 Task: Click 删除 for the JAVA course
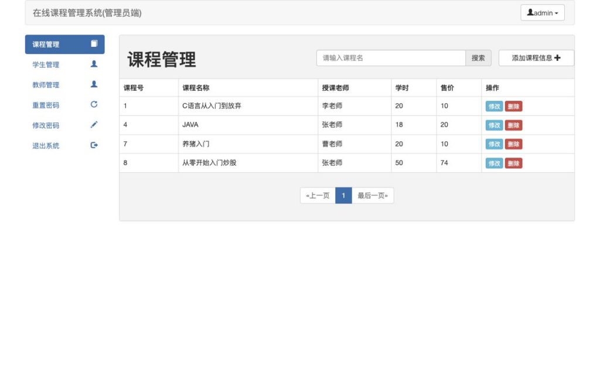[x=513, y=125]
